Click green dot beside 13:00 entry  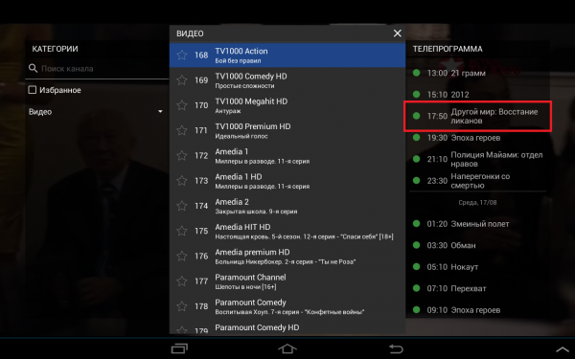pyautogui.click(x=416, y=73)
